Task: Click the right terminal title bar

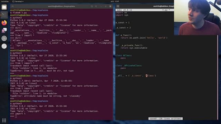Action: pos(163,6)
